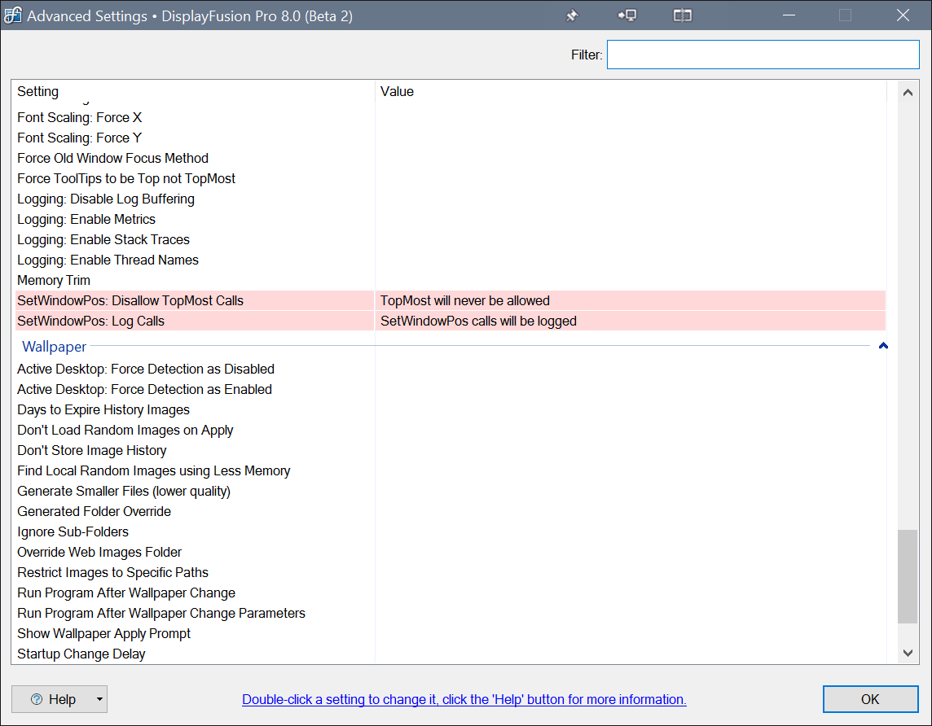
Task: Click the pin window icon in title bar
Action: click(572, 15)
